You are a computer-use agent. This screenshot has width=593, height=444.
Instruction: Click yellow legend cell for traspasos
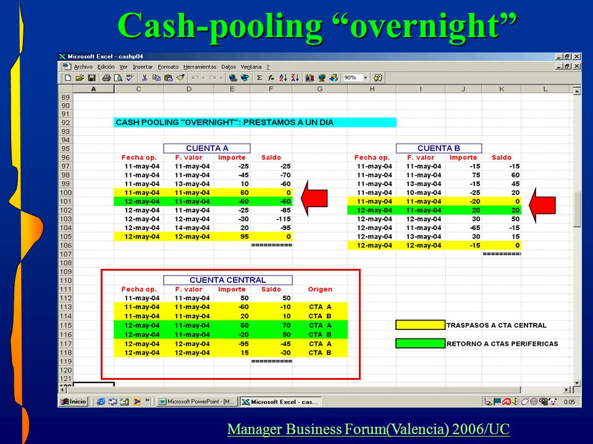420,325
